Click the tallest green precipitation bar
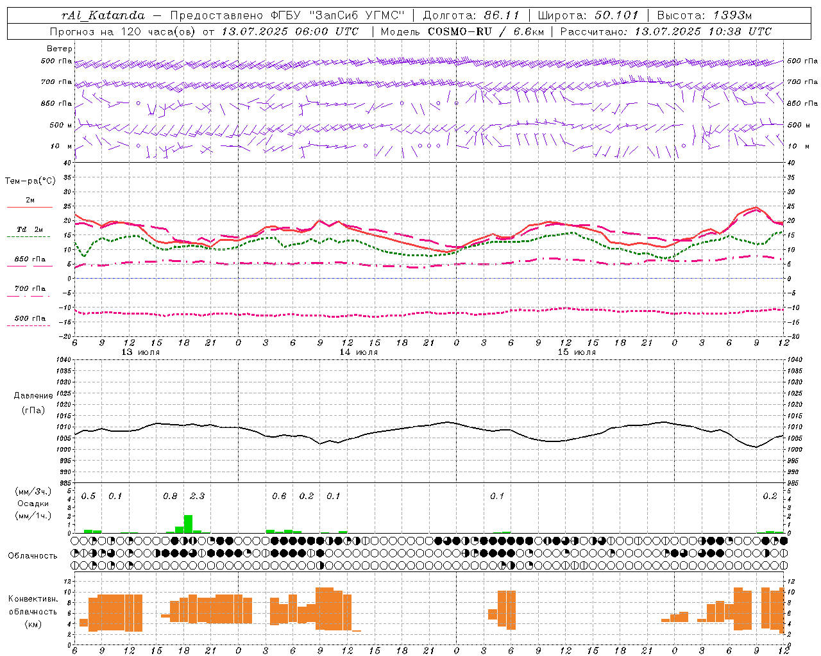Screen dimensions: 821x656 click(188, 524)
